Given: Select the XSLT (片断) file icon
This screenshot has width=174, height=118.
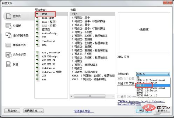Looking at the screenshot, I should [38, 26].
